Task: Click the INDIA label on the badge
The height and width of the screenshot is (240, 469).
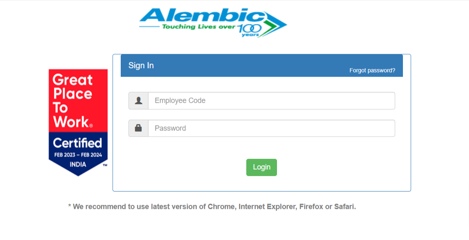Action: 78,164
